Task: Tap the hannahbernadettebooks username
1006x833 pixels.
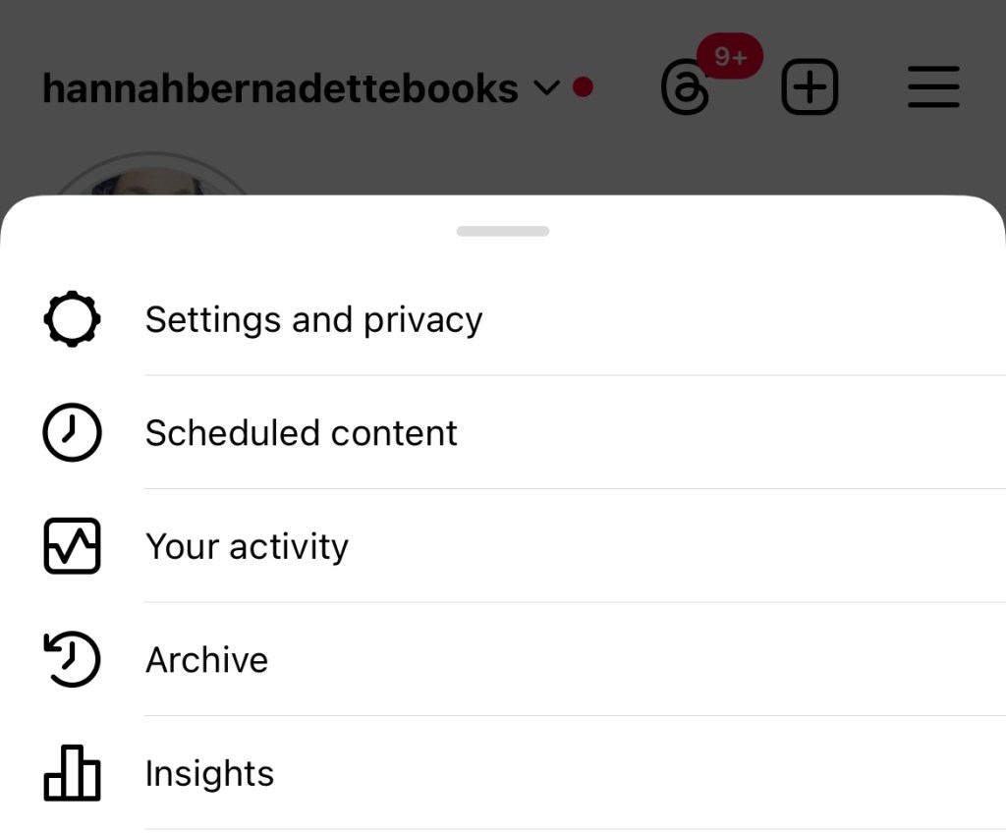Action: pos(280,88)
